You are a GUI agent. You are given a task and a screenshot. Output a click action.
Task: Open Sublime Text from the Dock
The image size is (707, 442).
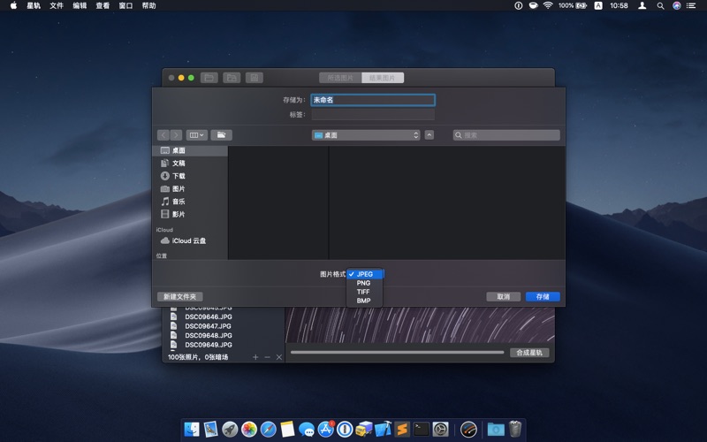pos(402,429)
